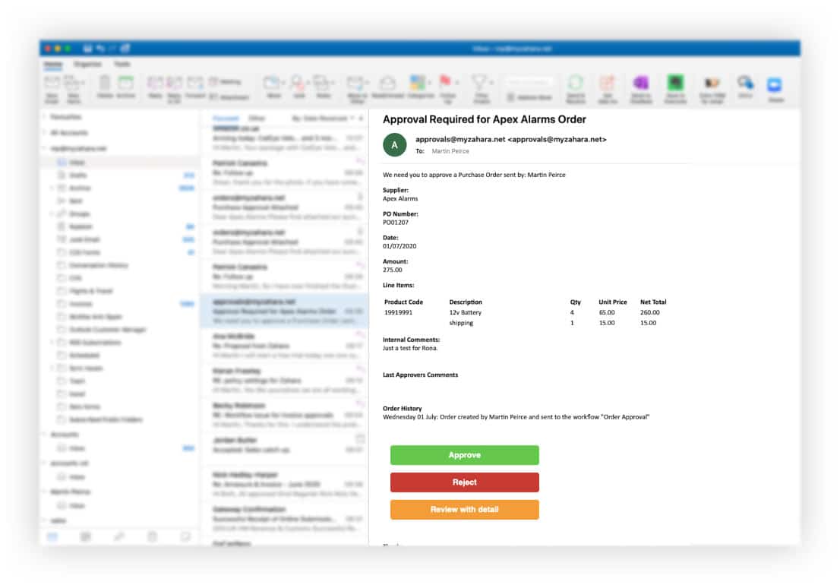Click the PO number PO01207
Screen dimensions: 840x585
tap(396, 223)
